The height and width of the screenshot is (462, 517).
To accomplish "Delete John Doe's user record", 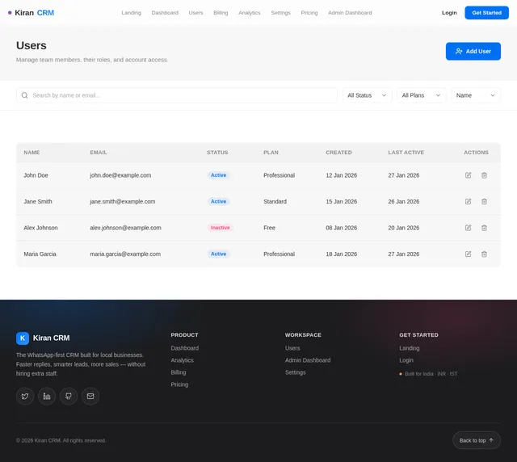I will (x=484, y=175).
